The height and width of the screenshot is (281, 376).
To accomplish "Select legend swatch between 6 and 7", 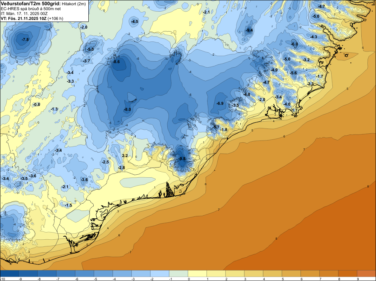I will coord(310,273).
